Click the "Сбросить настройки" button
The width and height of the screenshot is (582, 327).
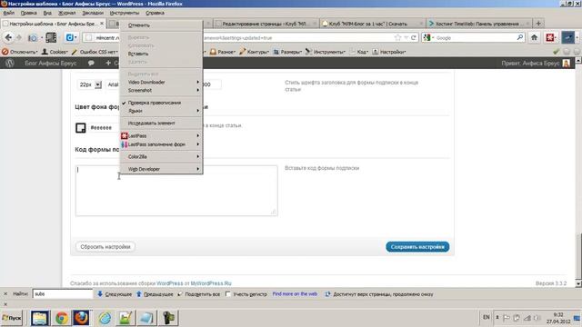[x=105, y=246]
